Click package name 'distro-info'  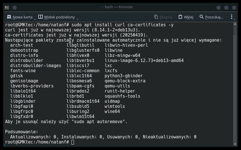coord(24,55)
